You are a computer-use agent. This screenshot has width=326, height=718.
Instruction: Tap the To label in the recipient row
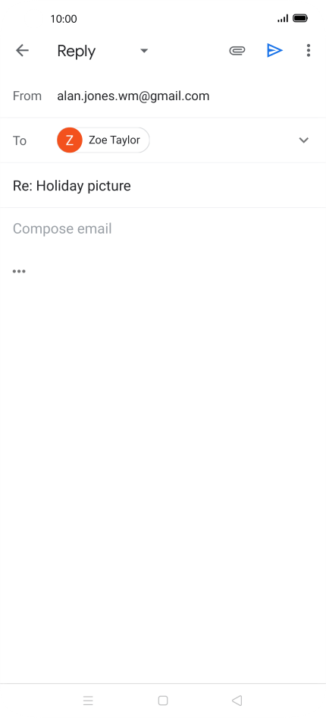20,140
